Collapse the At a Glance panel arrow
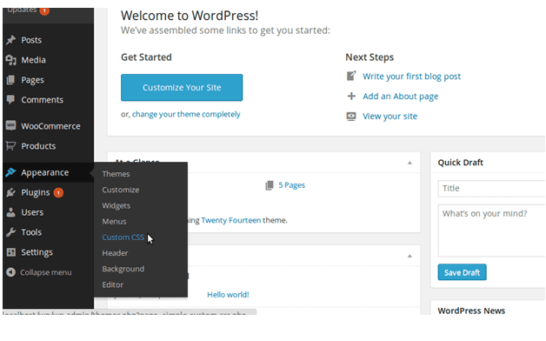 tap(409, 163)
